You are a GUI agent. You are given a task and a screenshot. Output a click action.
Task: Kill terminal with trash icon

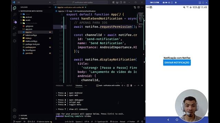click(131, 85)
